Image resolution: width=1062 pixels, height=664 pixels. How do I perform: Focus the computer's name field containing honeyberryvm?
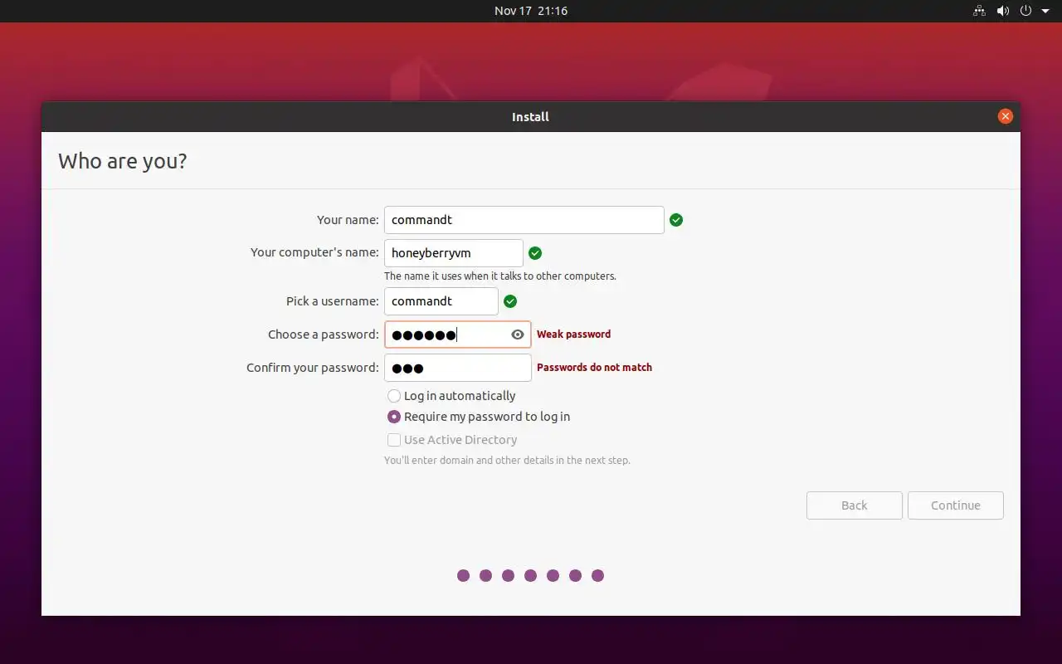click(454, 253)
